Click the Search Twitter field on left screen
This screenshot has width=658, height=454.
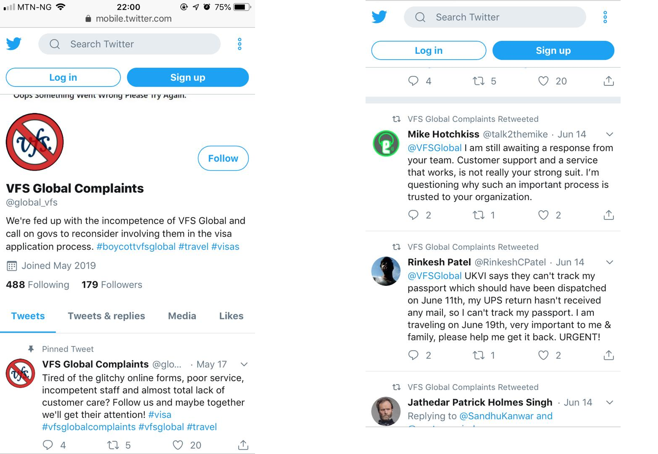(129, 44)
